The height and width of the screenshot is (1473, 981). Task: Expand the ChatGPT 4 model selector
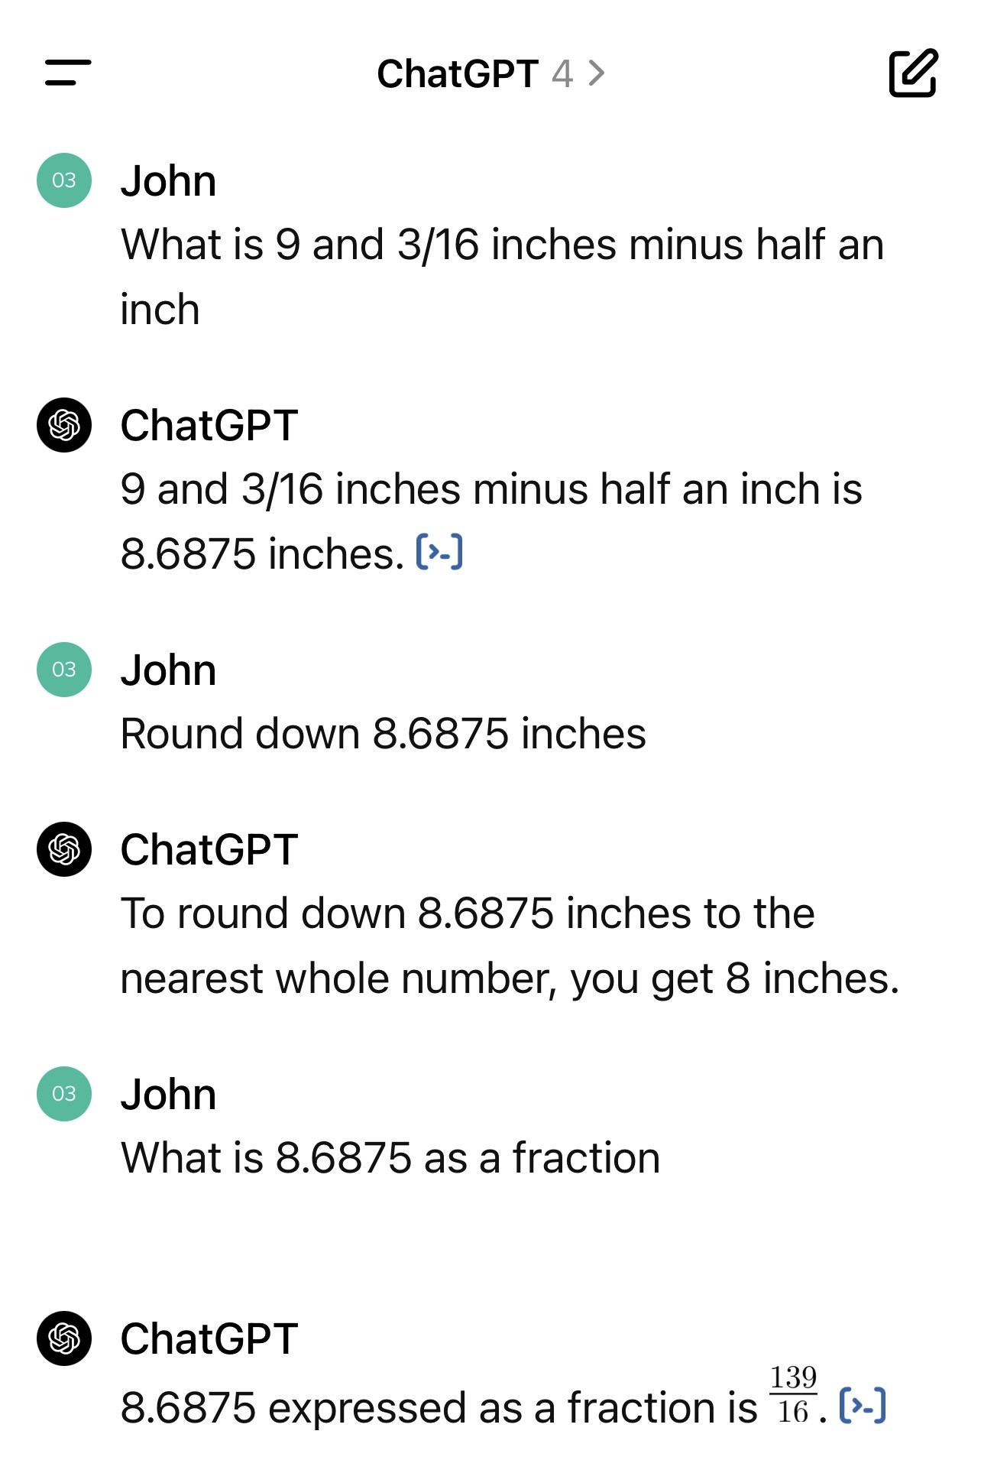[491, 73]
